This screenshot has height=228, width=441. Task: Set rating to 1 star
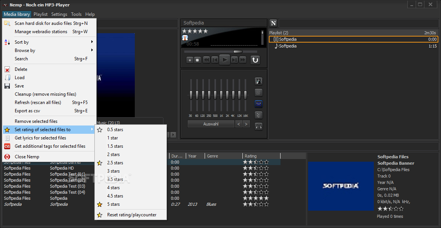[x=131, y=138]
